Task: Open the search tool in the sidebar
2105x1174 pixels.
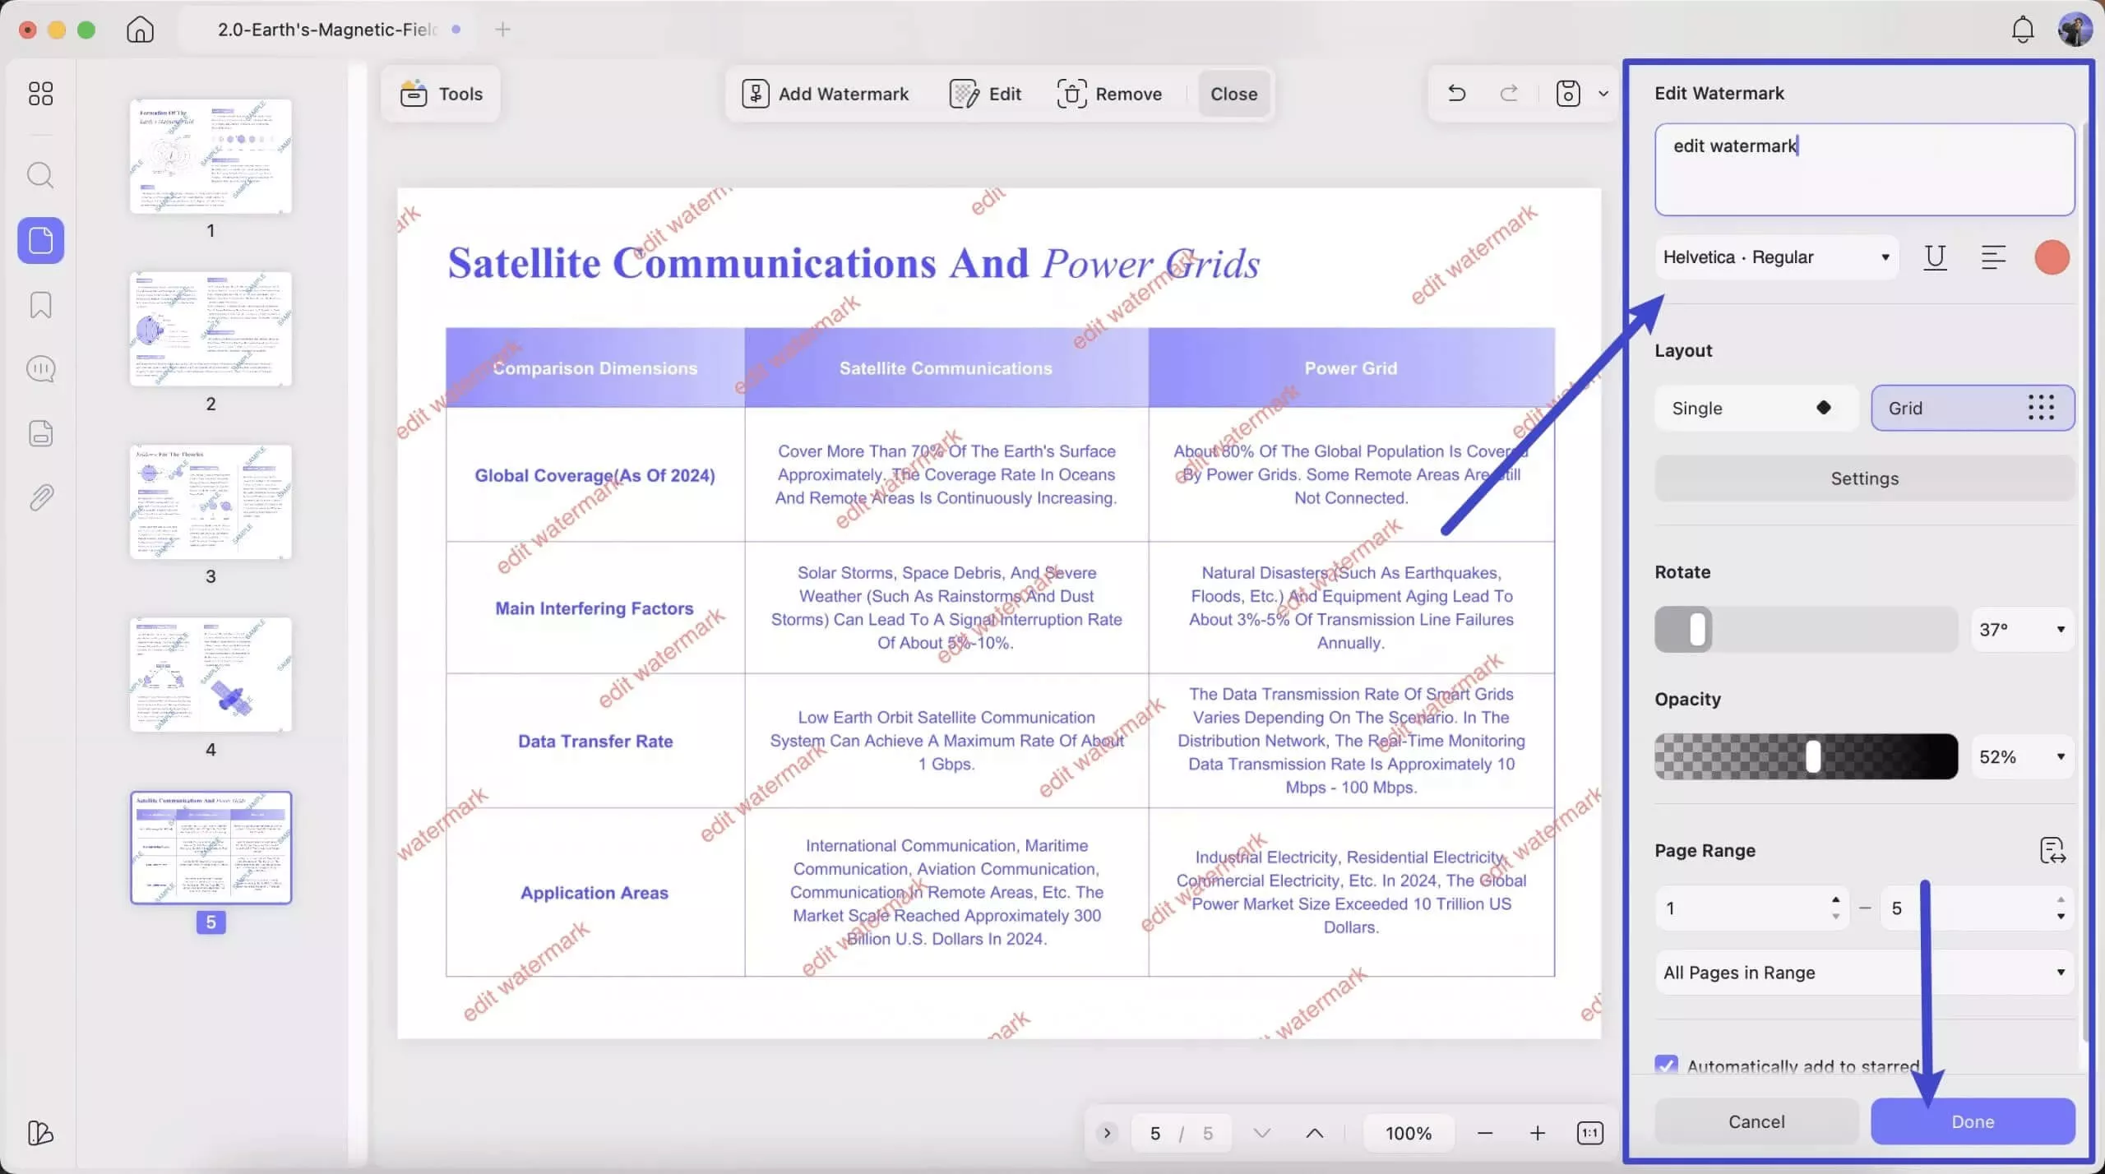Action: pyautogui.click(x=40, y=175)
